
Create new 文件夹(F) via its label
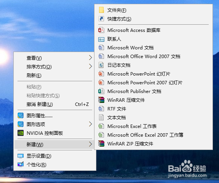coord(117,10)
